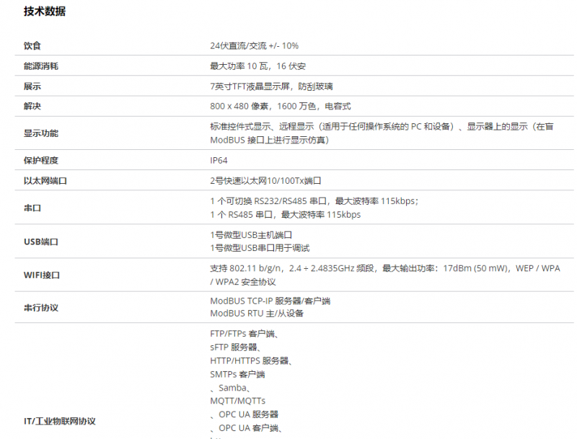Select the MQTT/MQTTs protocol entry
The height and width of the screenshot is (439, 577).
point(237,401)
